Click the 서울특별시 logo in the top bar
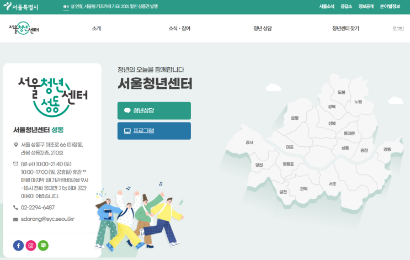Viewport: 410px width, 260px height. coord(21,7)
